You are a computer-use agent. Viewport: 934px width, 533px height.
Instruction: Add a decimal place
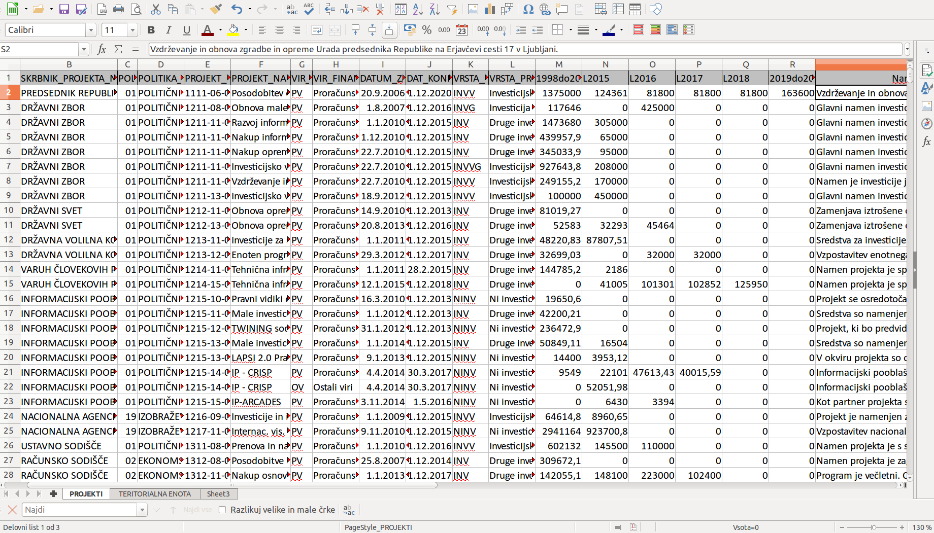pos(483,30)
